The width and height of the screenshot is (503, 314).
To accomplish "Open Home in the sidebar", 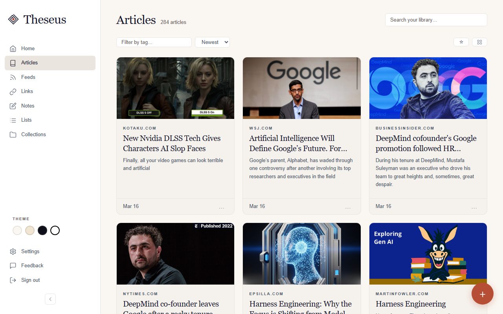I will click(50, 49).
